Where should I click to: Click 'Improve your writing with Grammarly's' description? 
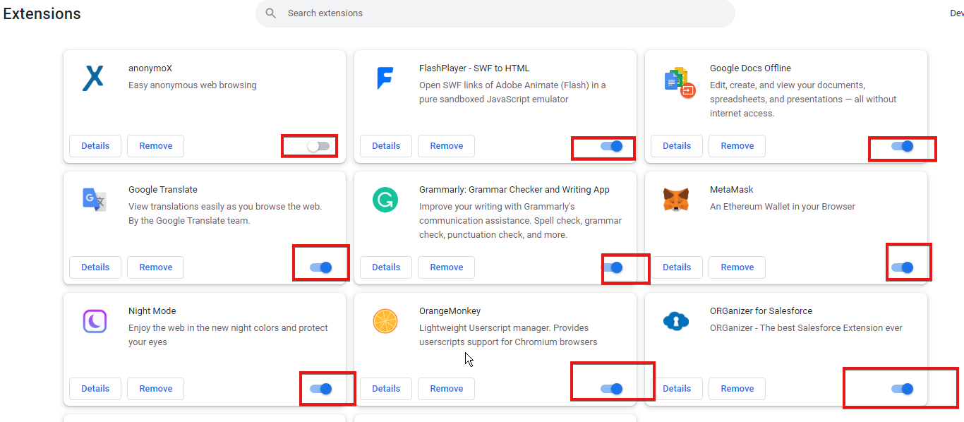(x=520, y=221)
